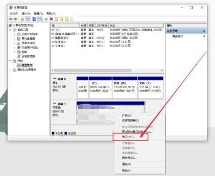Viewport: 215px width, 176px height.
Task: Select the 软件 (D:) volume row
Action: pos(107,42)
